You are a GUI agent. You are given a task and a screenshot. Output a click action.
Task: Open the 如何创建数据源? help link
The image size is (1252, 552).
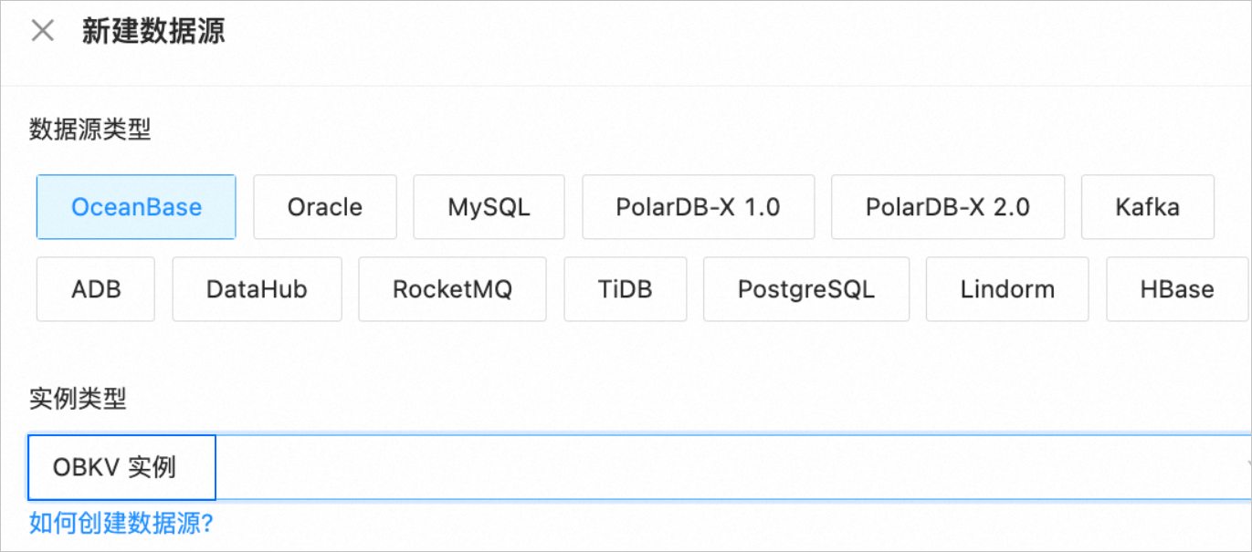pyautogui.click(x=121, y=524)
